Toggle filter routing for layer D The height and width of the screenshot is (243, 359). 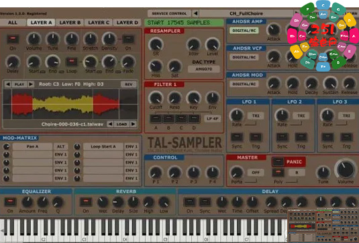[194, 118]
